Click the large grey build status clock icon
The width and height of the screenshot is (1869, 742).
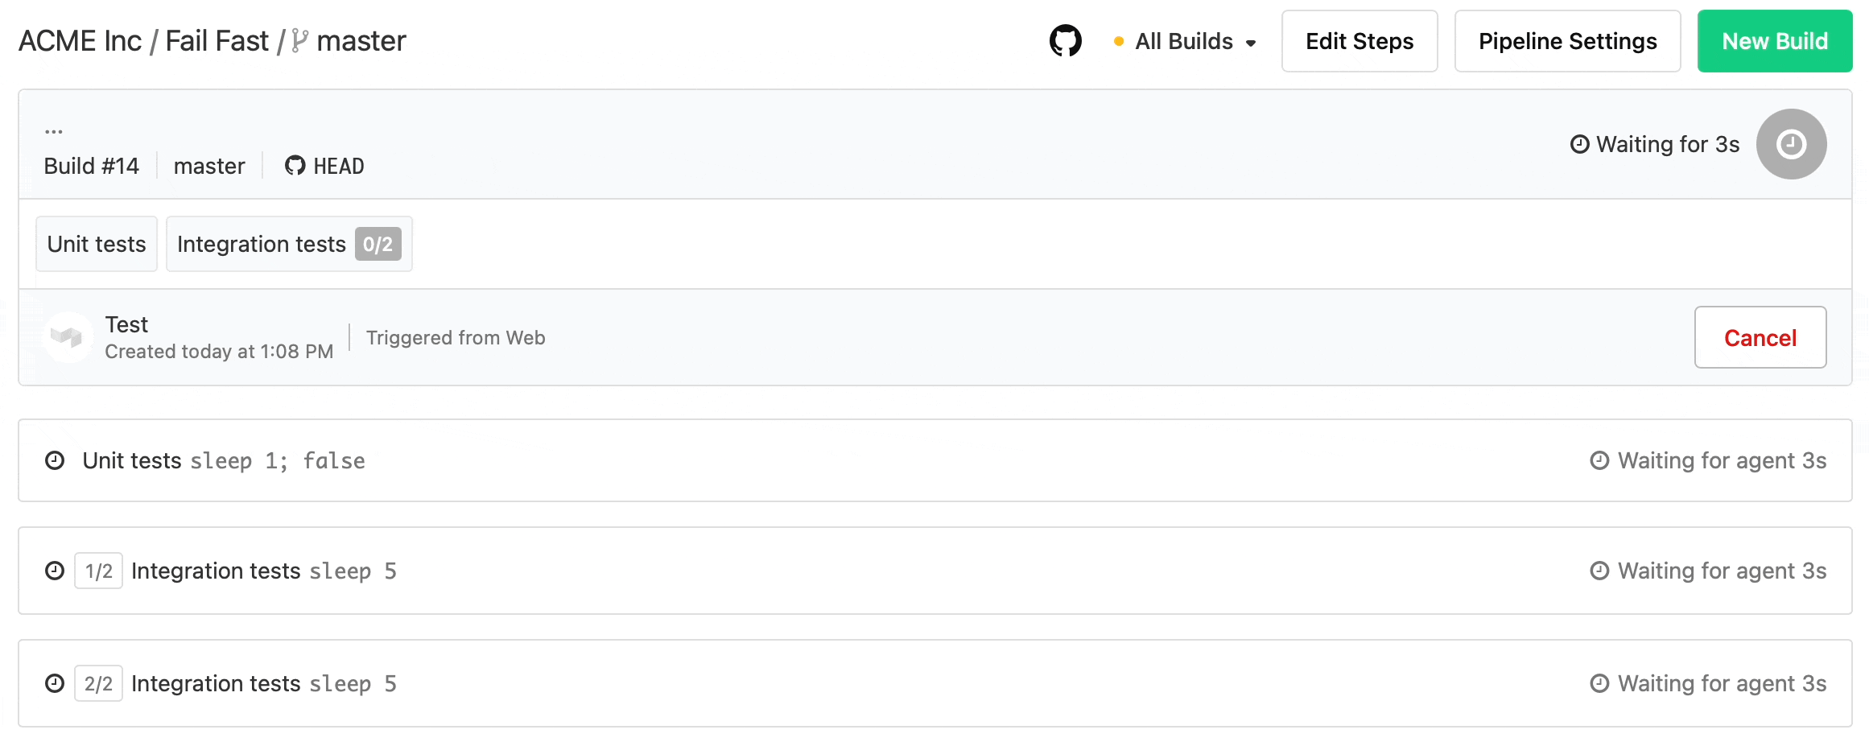tap(1791, 144)
